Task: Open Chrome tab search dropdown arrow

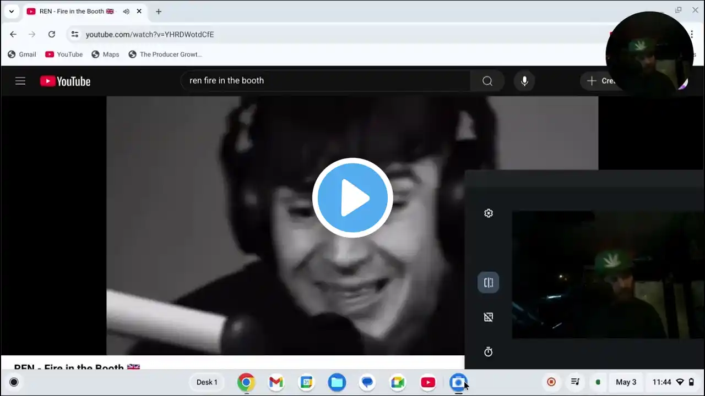Action: coord(11,11)
